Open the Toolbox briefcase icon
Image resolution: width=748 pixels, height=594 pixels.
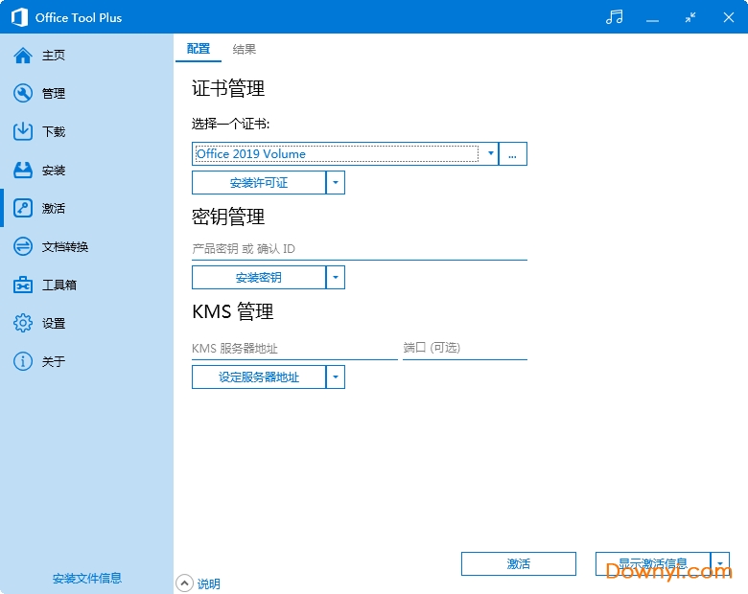tap(23, 286)
